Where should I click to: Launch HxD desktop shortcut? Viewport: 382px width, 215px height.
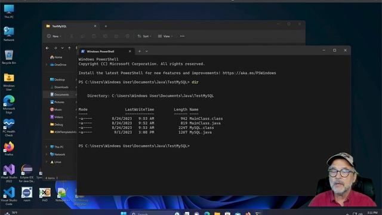[45, 194]
